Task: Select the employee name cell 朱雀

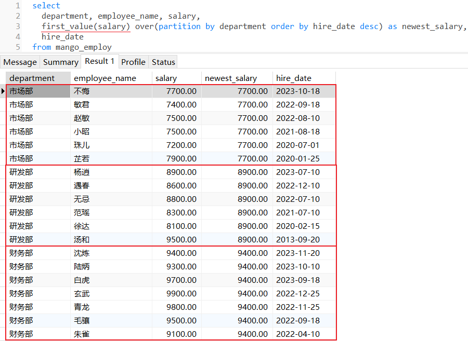Action: point(111,334)
